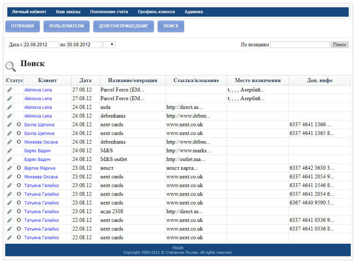This screenshot has height=267, width=356.
Task: Edit Барях Вадим row linking to www.marks
Action: coord(10,150)
